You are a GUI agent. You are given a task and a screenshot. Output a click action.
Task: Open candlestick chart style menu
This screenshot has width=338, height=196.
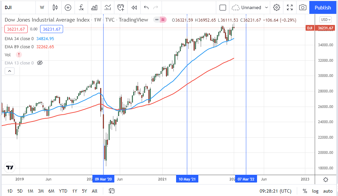pos(55,7)
